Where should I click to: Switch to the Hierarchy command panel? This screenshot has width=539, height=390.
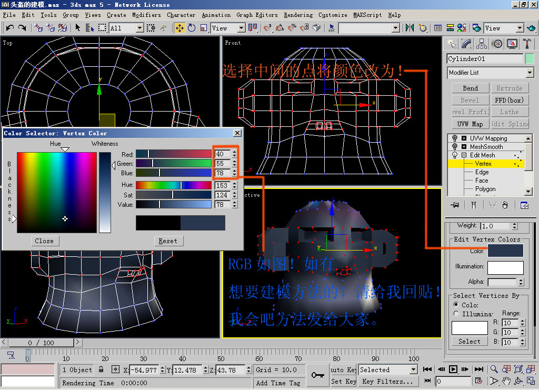click(481, 44)
